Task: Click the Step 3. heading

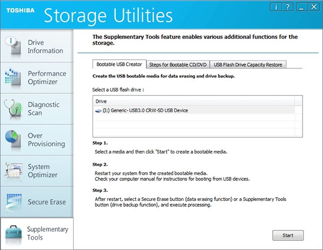Action: click(x=100, y=190)
